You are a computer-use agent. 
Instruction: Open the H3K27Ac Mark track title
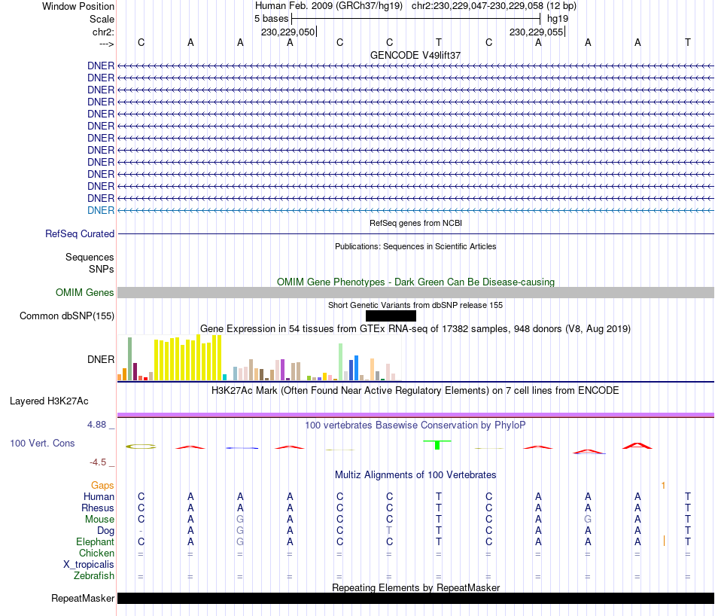tap(415, 391)
